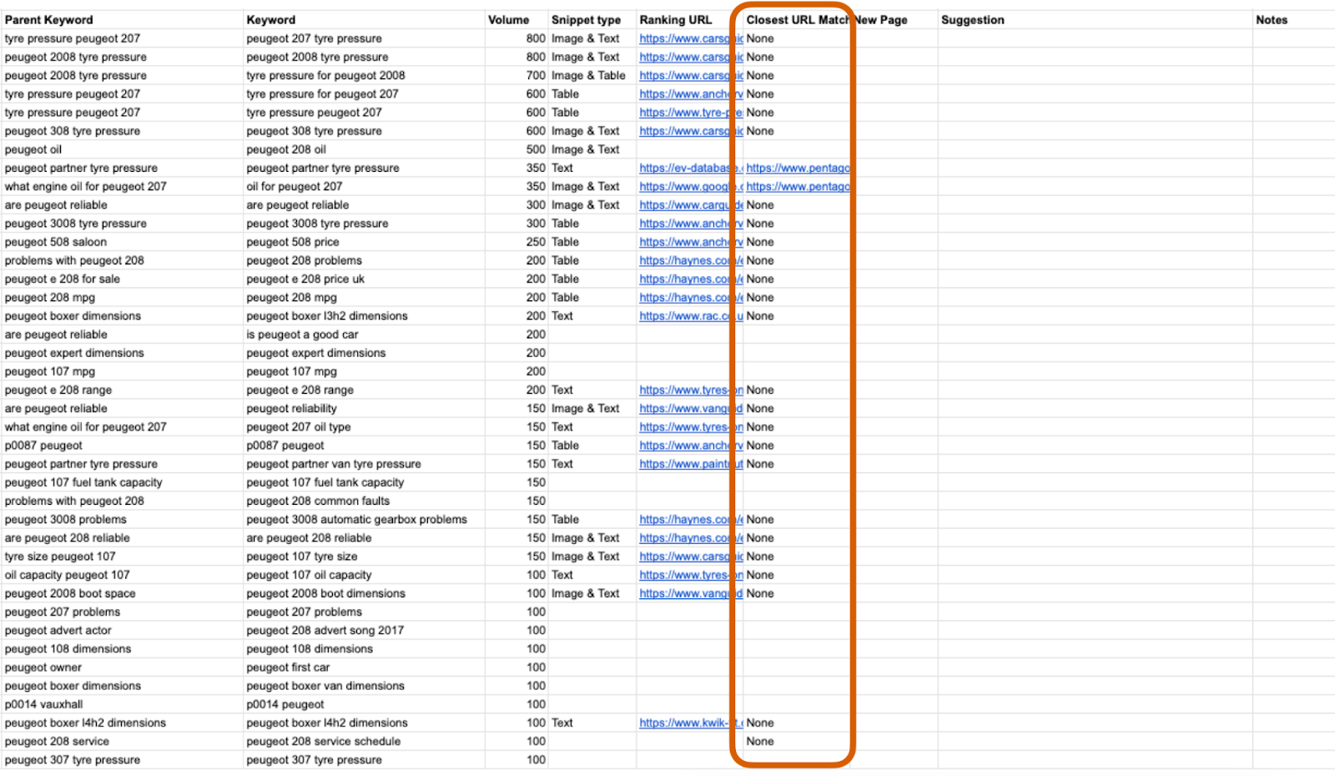Viewport: 1335px width, 776px height.
Task: Open ranking URL for peugeot 508 price row
Action: (691, 242)
